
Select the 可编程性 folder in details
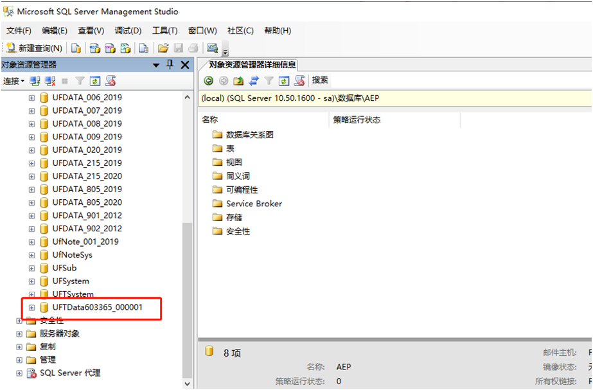242,190
